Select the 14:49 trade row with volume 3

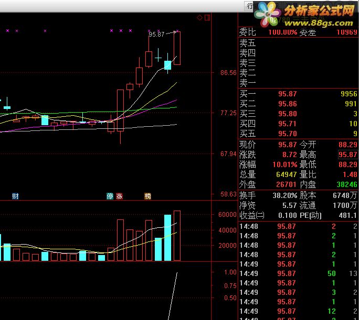click(298, 292)
